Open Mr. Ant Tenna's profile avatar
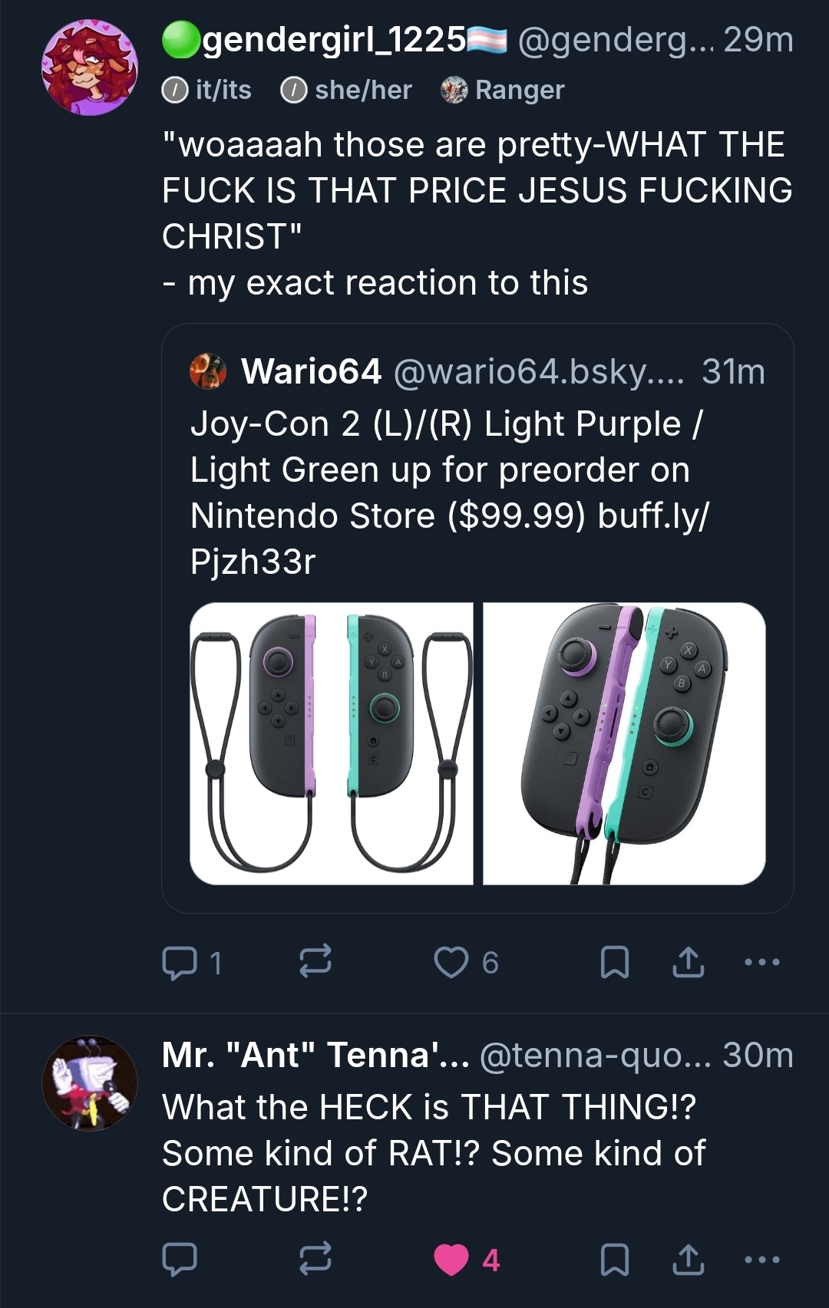829x1308 pixels. [90, 1084]
